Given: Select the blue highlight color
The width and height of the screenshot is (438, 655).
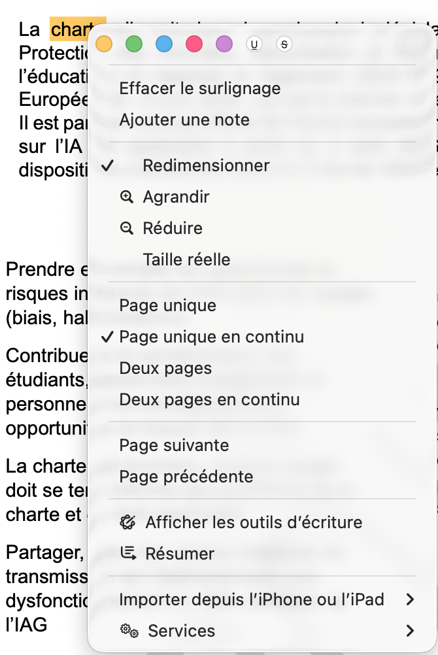Looking at the screenshot, I should click(x=164, y=44).
